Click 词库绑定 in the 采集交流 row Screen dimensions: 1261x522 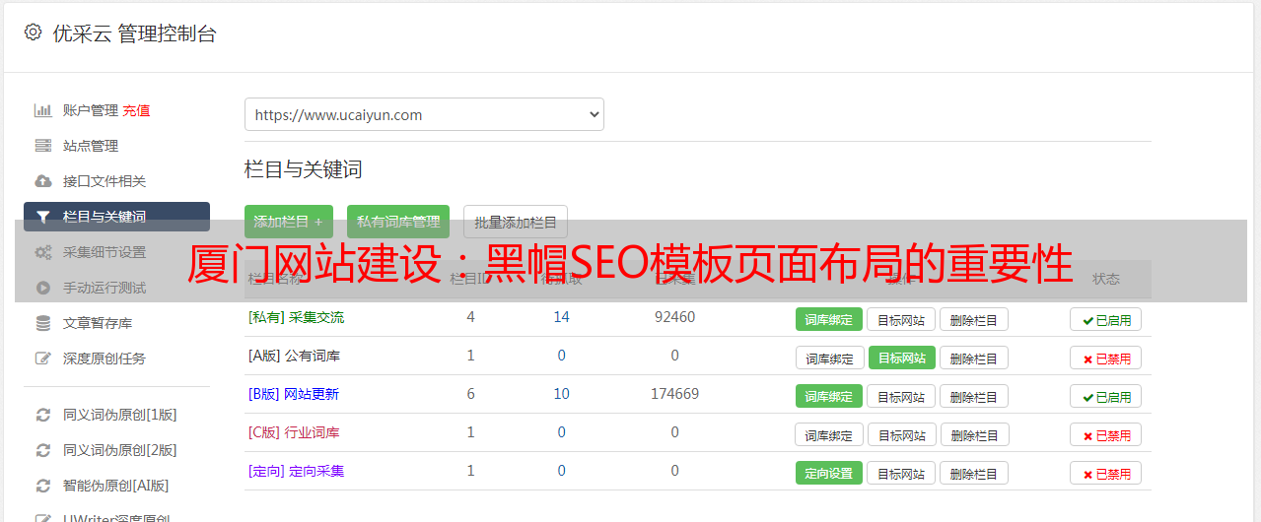[829, 319]
